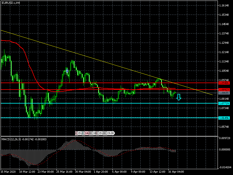Click the 15 Mar 2020 date label

pyautogui.click(x=8, y=172)
